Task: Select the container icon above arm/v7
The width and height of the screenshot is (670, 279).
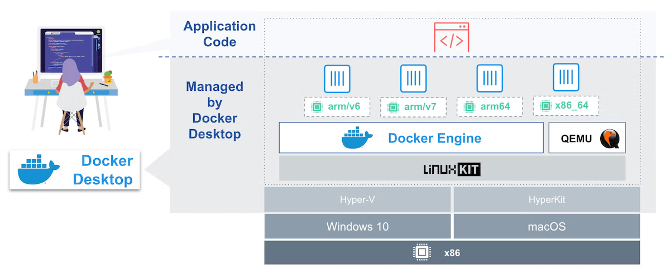Action: 413,79
